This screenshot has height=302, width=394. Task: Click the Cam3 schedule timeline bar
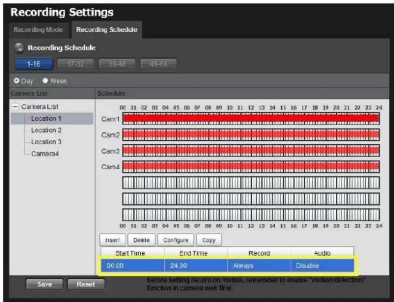[x=251, y=151]
